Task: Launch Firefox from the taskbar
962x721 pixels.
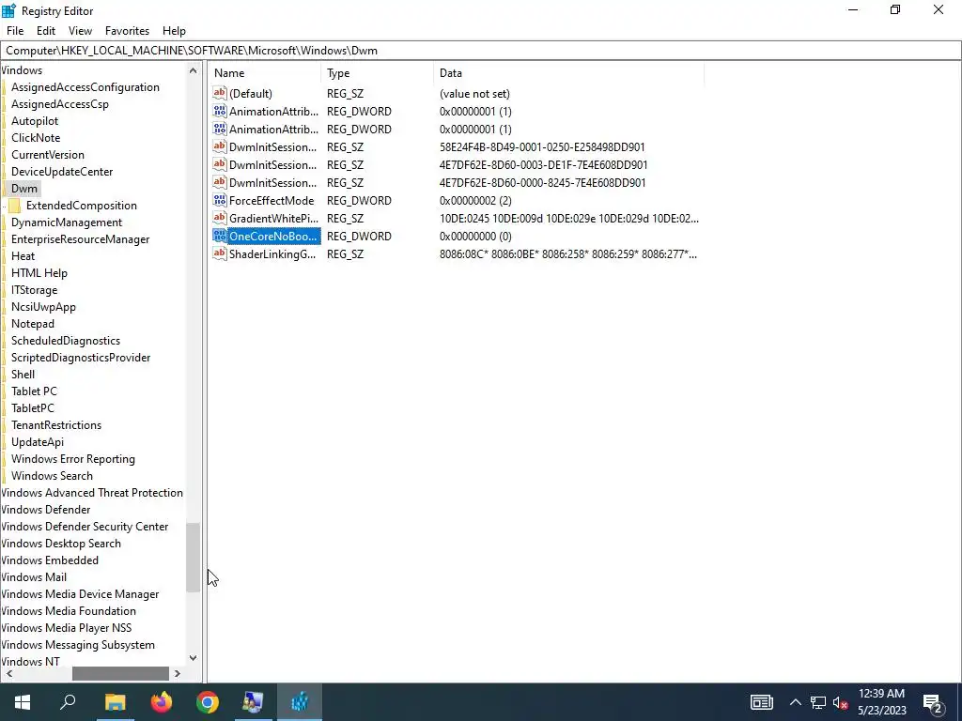Action: pos(162,702)
